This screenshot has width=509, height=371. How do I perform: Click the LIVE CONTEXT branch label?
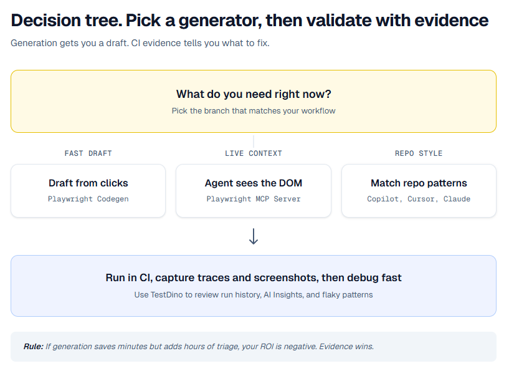(254, 153)
